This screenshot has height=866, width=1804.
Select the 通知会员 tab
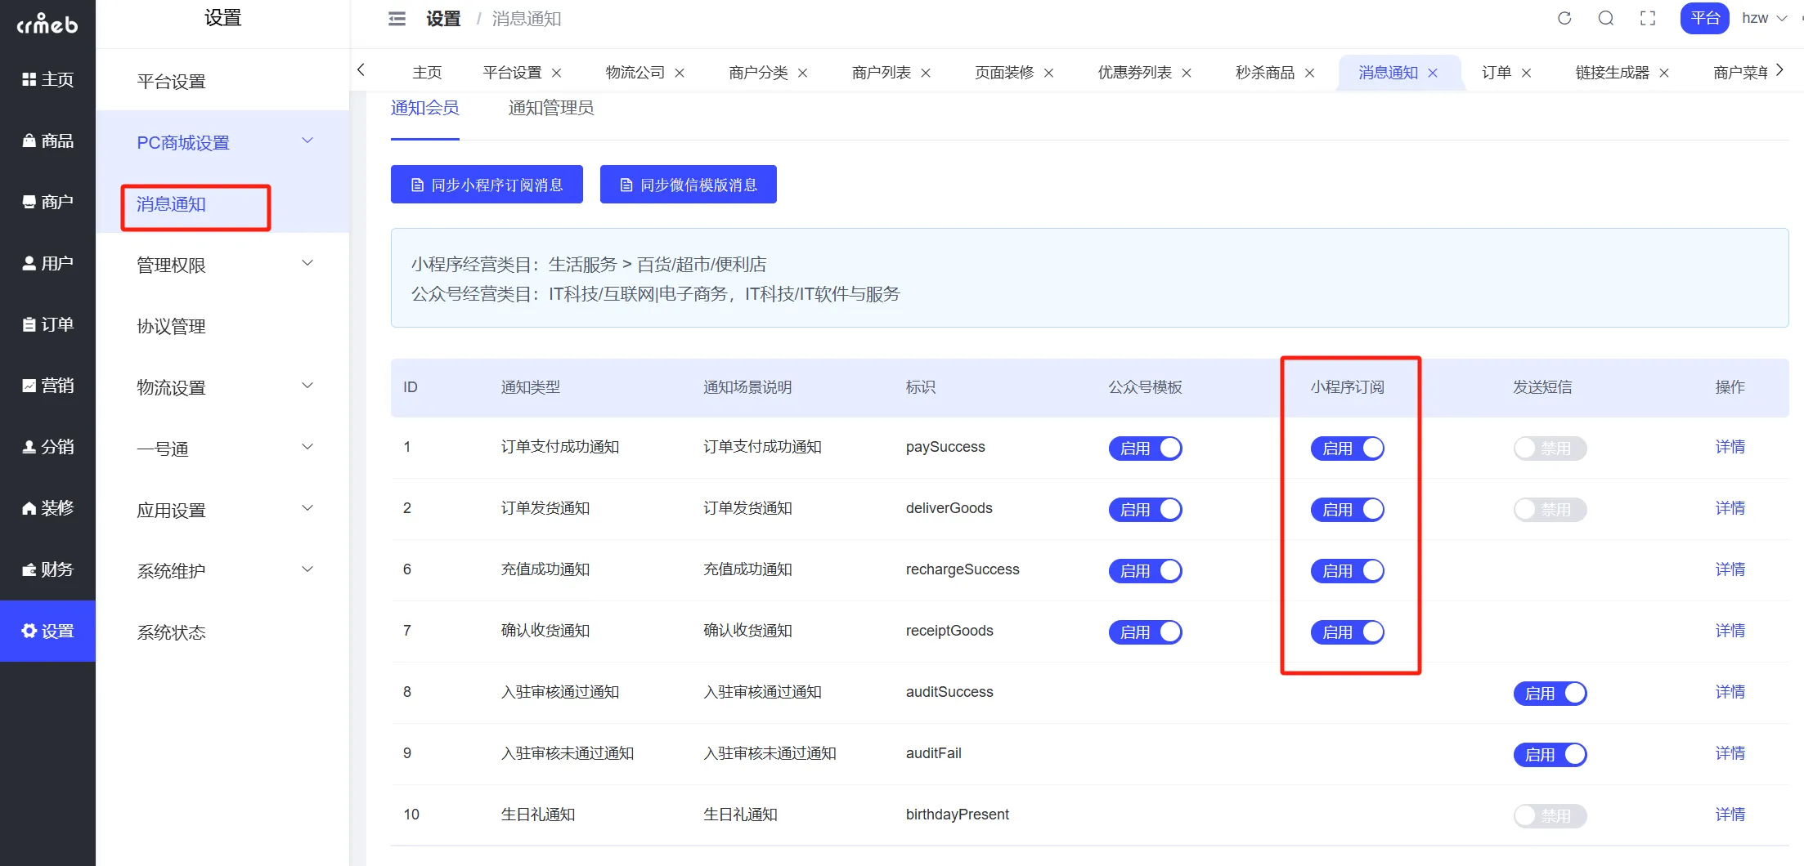(424, 108)
